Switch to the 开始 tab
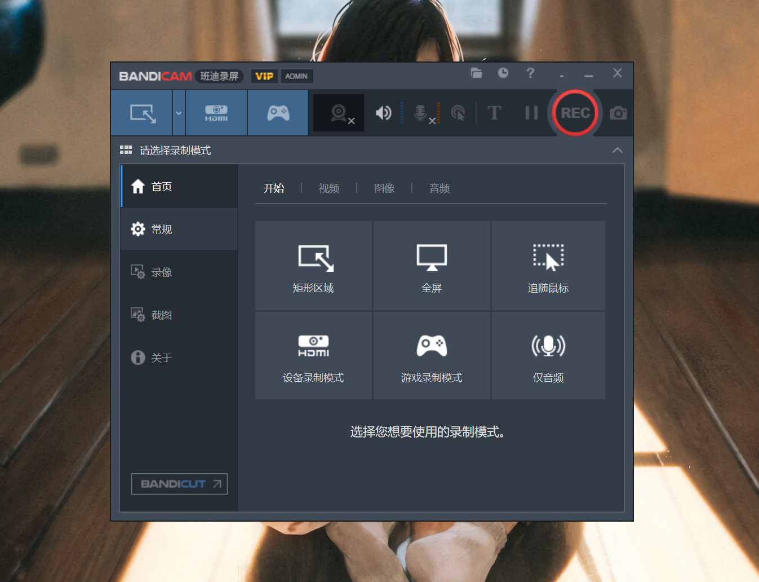Viewport: 759px width, 582px height. pyautogui.click(x=274, y=188)
